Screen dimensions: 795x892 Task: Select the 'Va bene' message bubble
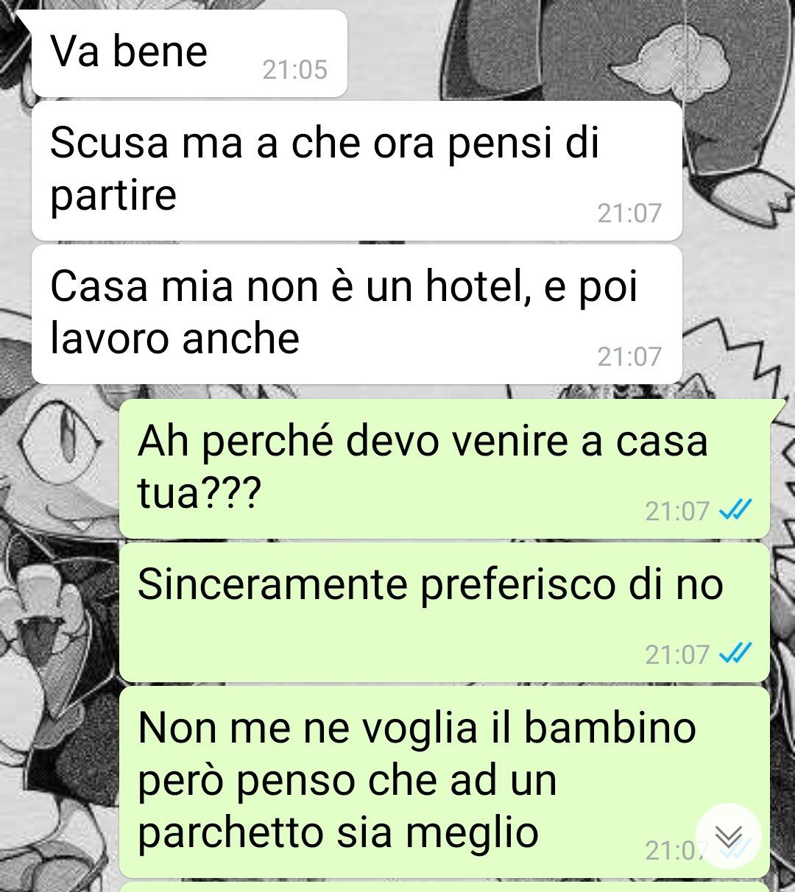[189, 53]
